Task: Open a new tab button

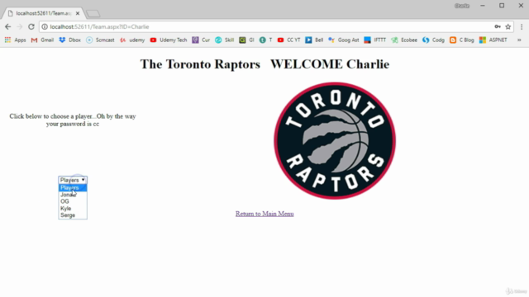Action: (x=93, y=13)
